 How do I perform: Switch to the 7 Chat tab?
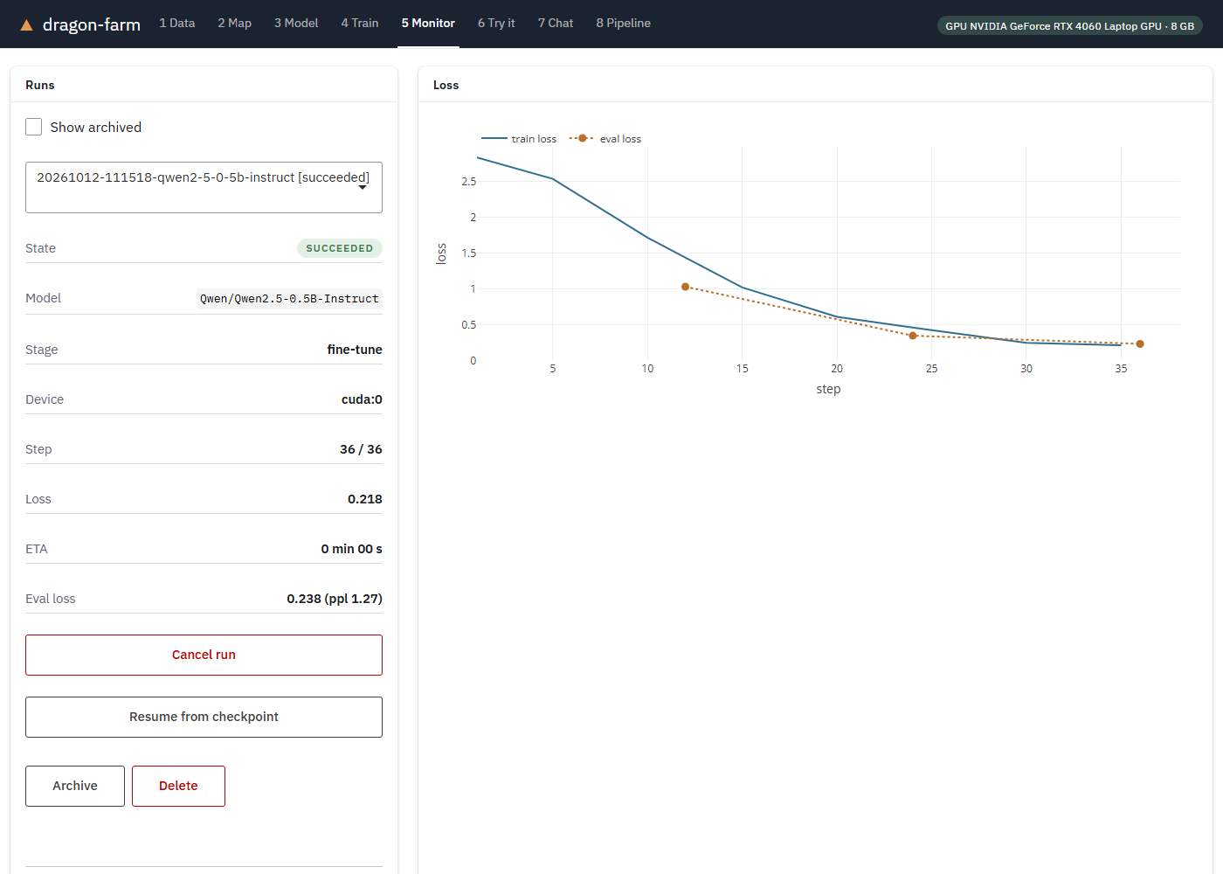556,24
